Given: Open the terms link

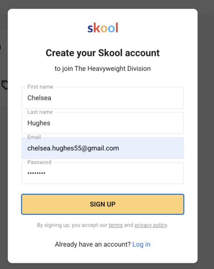Looking at the screenshot, I should pos(116,225).
